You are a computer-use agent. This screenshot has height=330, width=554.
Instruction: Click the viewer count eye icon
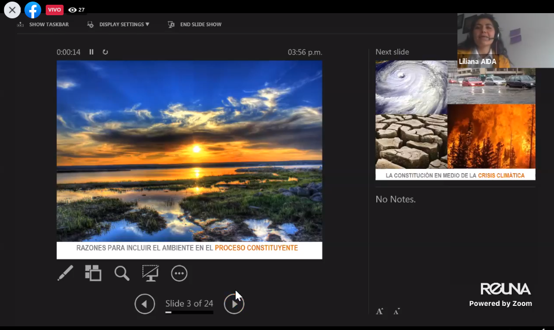pos(73,10)
